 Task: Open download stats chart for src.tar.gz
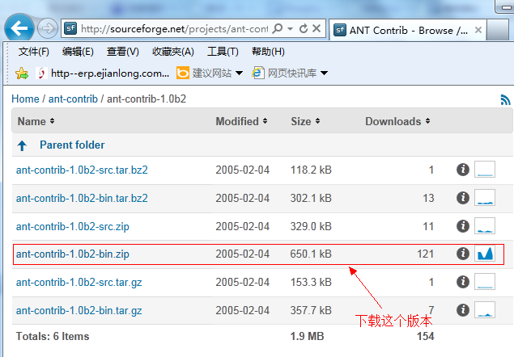[x=485, y=281]
